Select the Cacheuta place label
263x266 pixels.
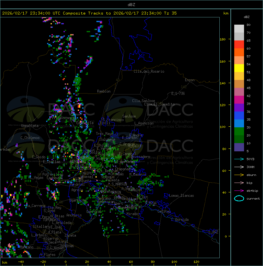pyautogui.click(x=54, y=178)
